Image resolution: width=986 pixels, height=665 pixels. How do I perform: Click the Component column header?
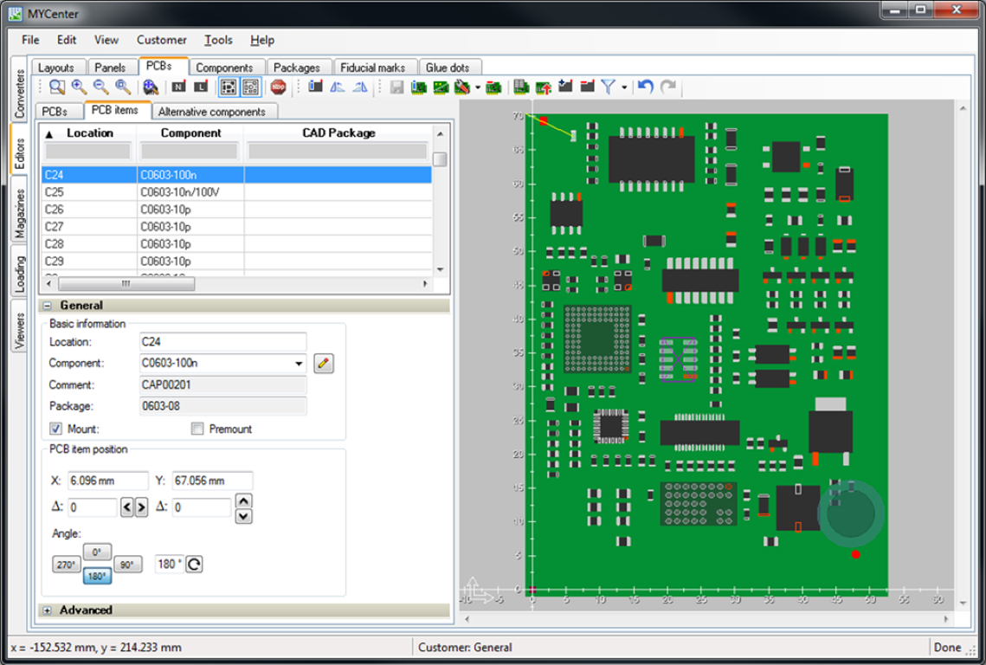click(x=190, y=132)
